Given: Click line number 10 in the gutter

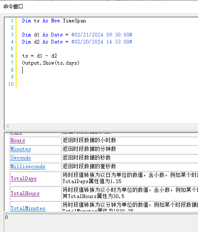Looking at the screenshot, I should pyautogui.click(x=11, y=84).
